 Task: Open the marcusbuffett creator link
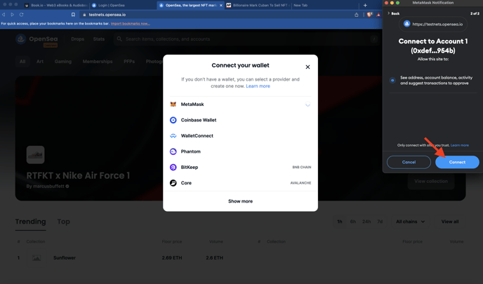pyautogui.click(x=48, y=186)
